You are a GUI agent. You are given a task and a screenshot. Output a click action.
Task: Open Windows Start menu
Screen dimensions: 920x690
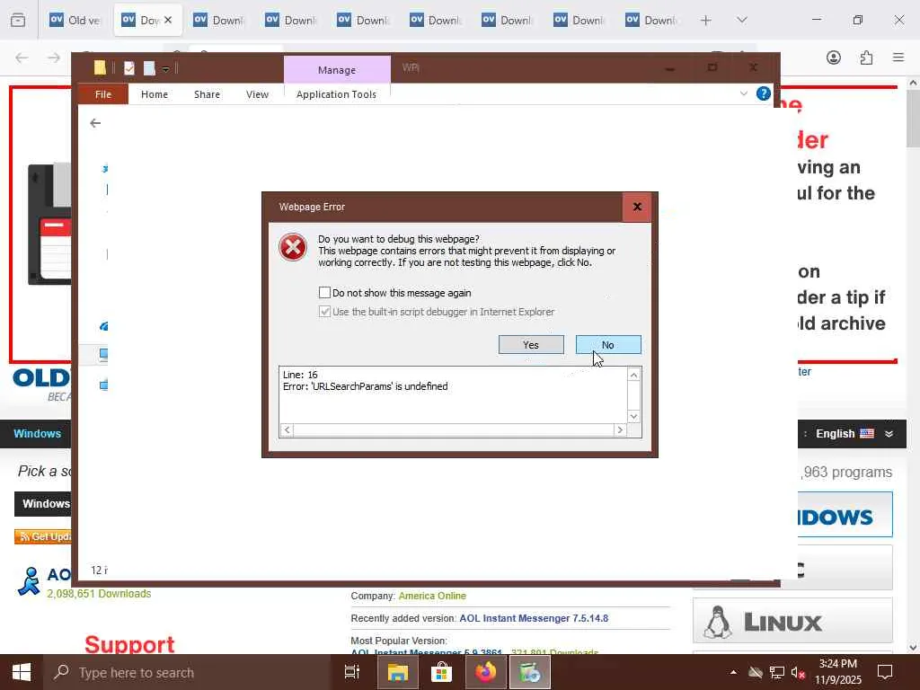pyautogui.click(x=22, y=672)
